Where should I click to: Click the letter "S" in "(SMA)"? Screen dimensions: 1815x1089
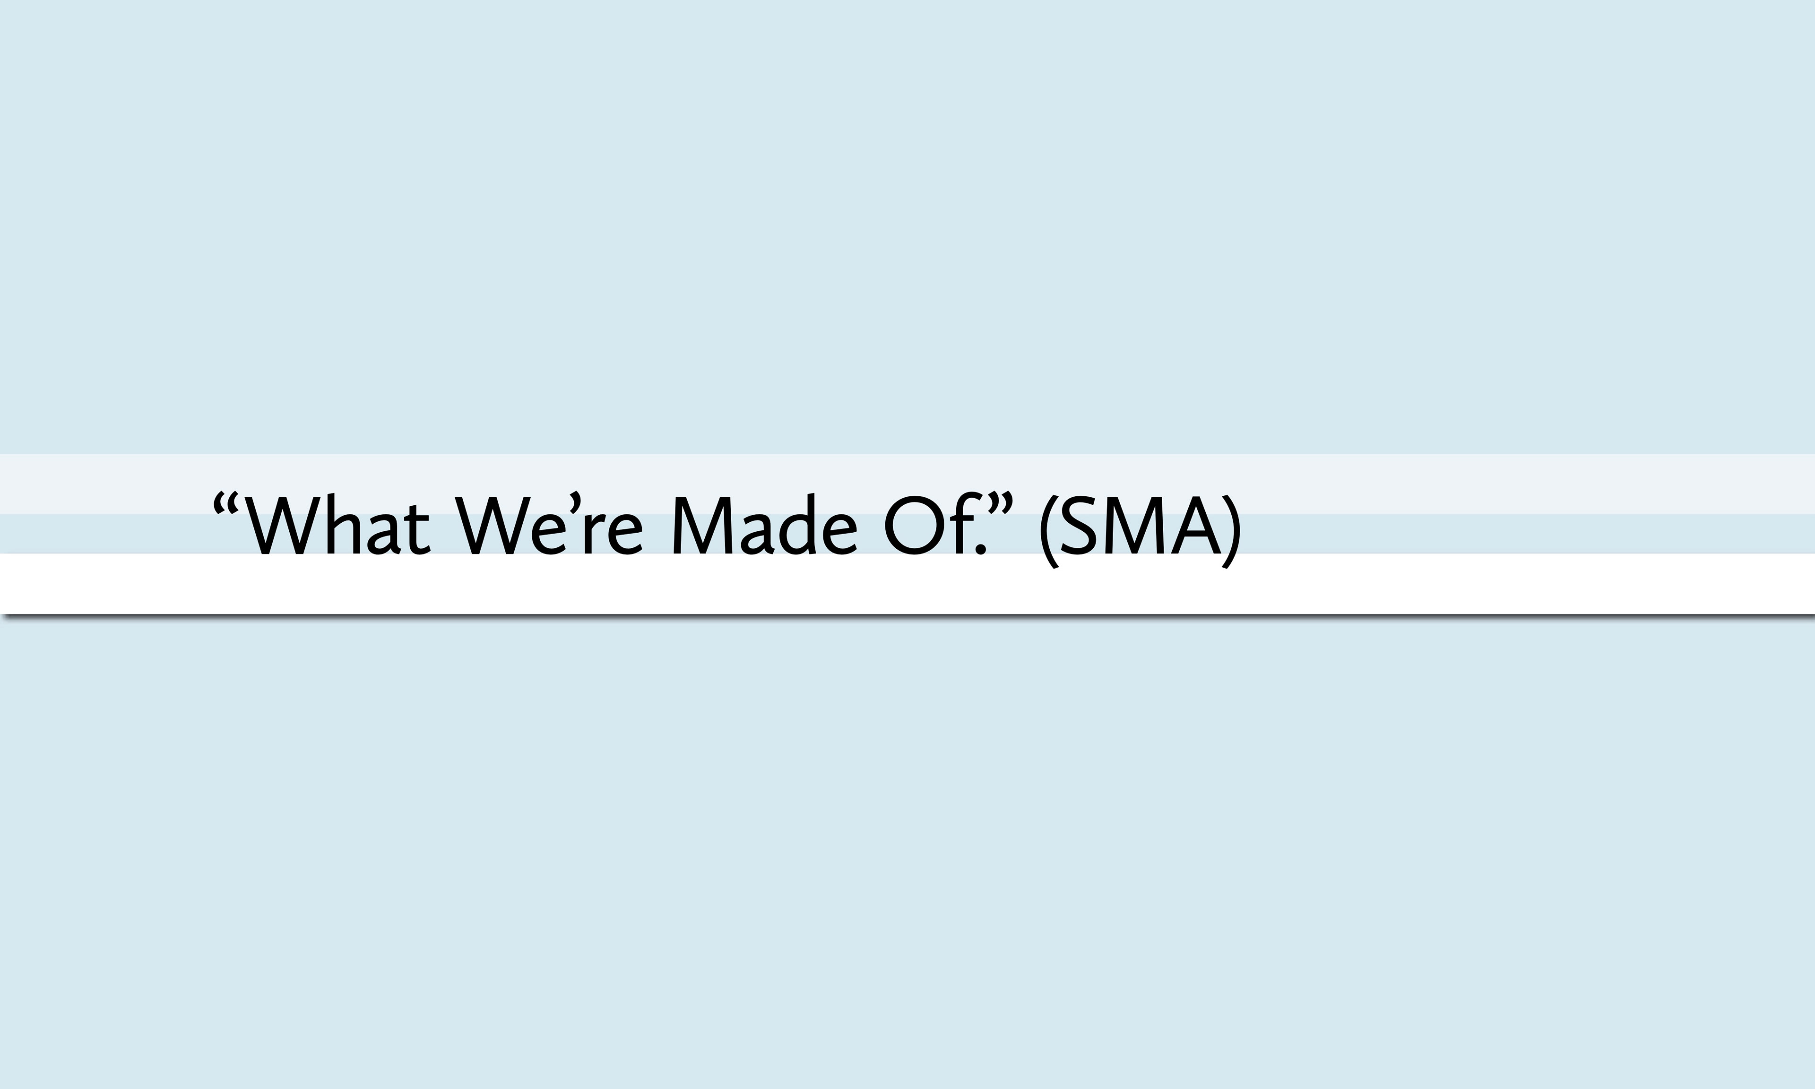[x=1079, y=526]
